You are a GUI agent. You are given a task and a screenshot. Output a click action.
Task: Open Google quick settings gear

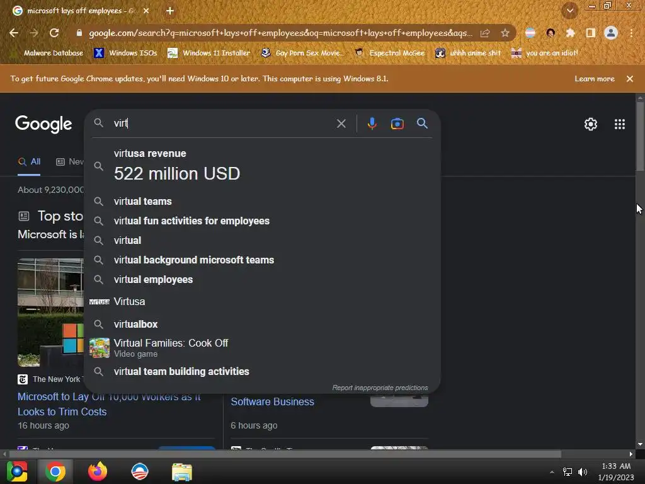pos(591,124)
